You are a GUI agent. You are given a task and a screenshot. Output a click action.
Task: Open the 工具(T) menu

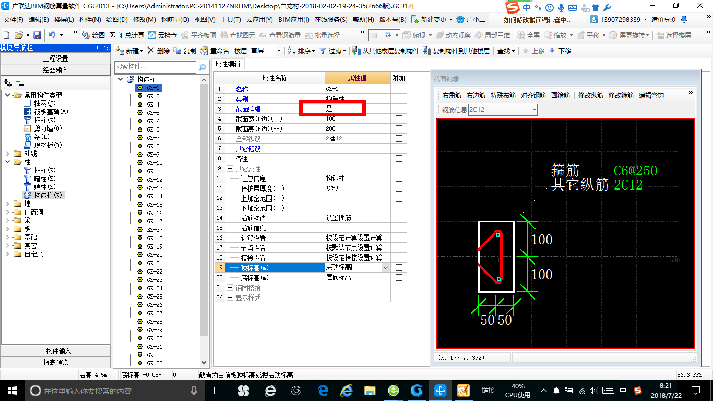(x=231, y=19)
